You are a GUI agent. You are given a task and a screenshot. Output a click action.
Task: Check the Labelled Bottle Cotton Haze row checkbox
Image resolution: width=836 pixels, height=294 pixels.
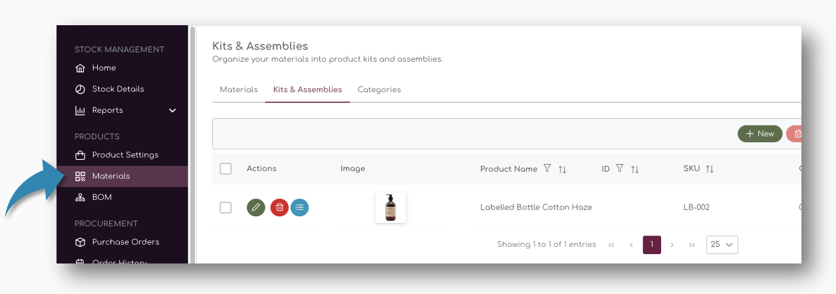point(225,208)
